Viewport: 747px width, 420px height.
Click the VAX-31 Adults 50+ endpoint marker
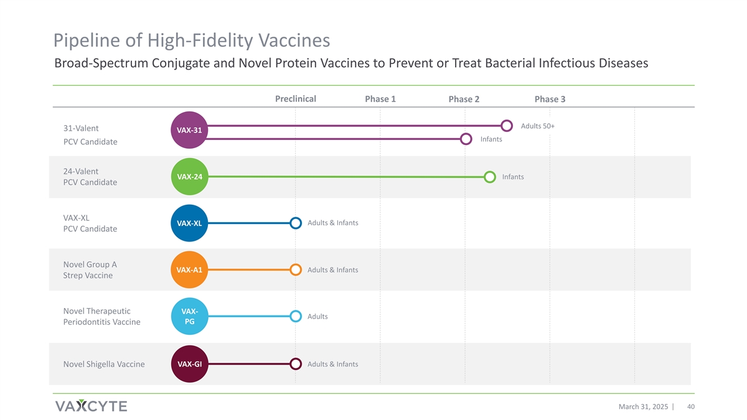click(x=507, y=126)
